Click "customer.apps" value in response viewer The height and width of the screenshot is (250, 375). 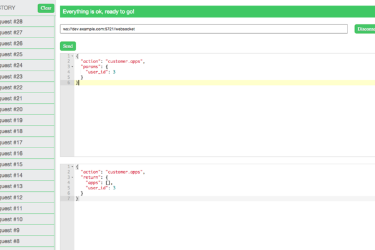pyautogui.click(x=124, y=172)
